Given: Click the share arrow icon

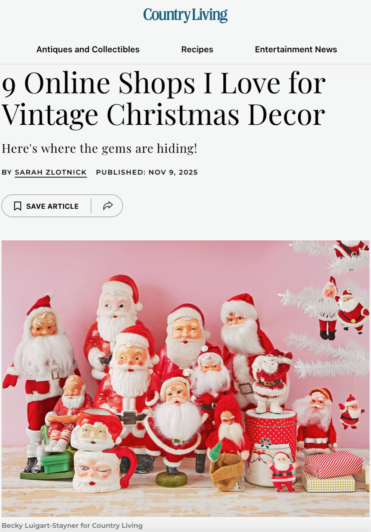Looking at the screenshot, I should pyautogui.click(x=108, y=206).
